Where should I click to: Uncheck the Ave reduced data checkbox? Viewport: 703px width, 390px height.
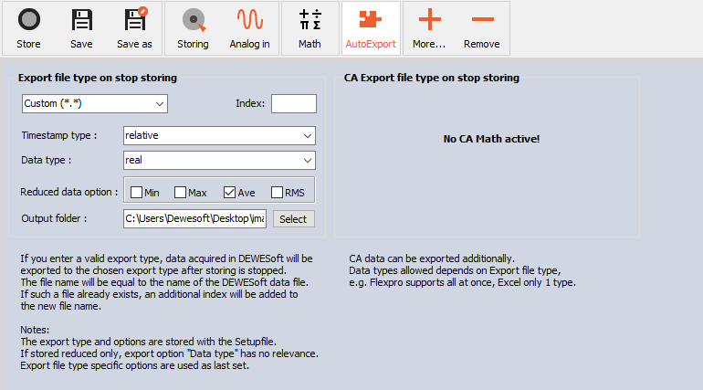229,193
